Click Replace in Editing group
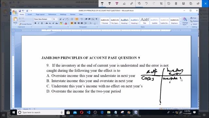The width and height of the screenshot is (209, 118). (x=195, y=21)
